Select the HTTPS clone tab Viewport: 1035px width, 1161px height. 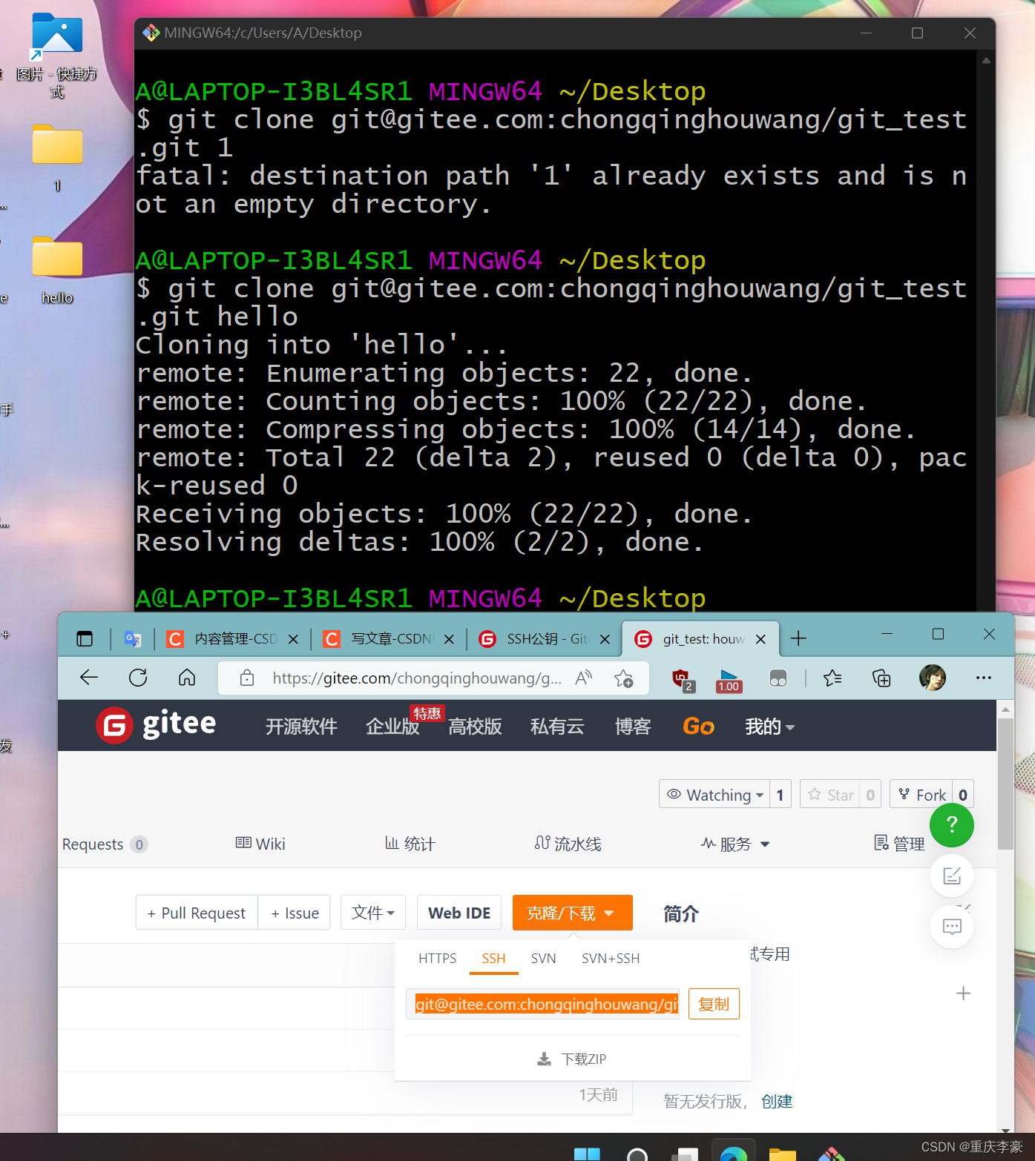tap(437, 959)
